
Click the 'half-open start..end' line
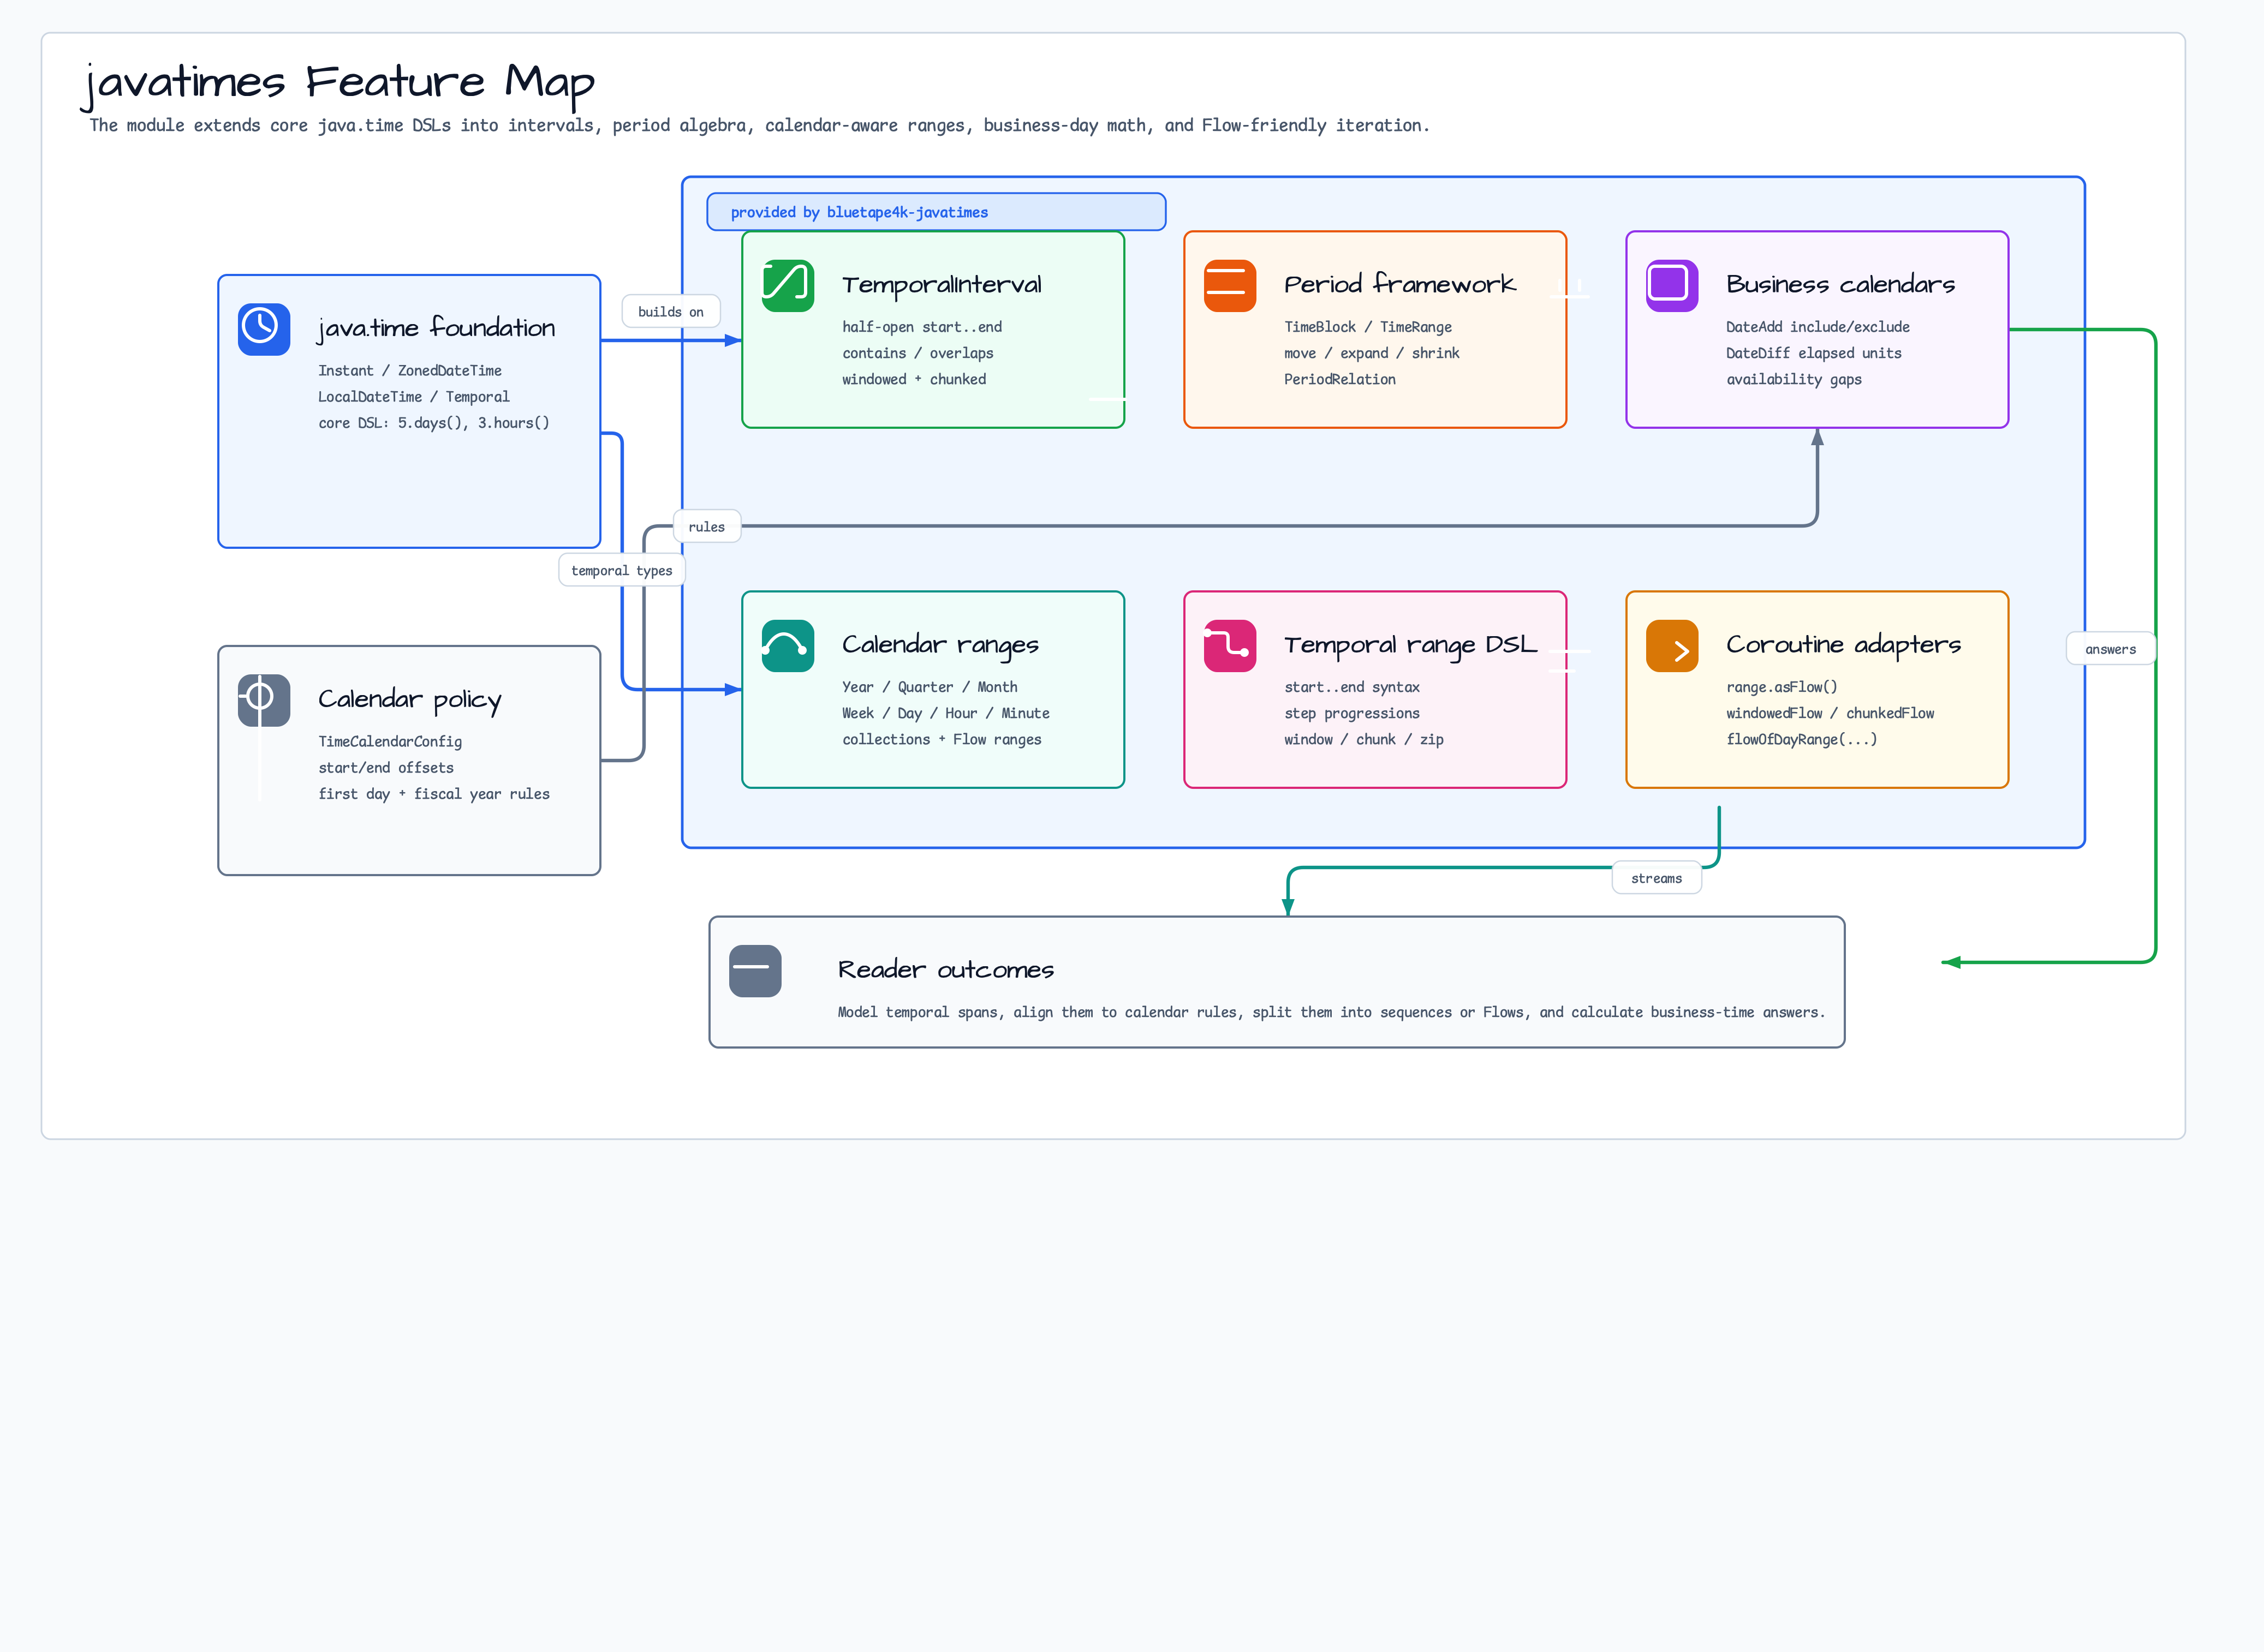coord(922,327)
